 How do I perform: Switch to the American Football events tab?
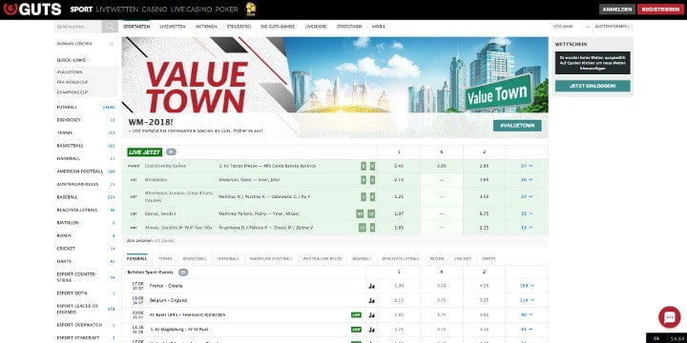click(x=271, y=259)
